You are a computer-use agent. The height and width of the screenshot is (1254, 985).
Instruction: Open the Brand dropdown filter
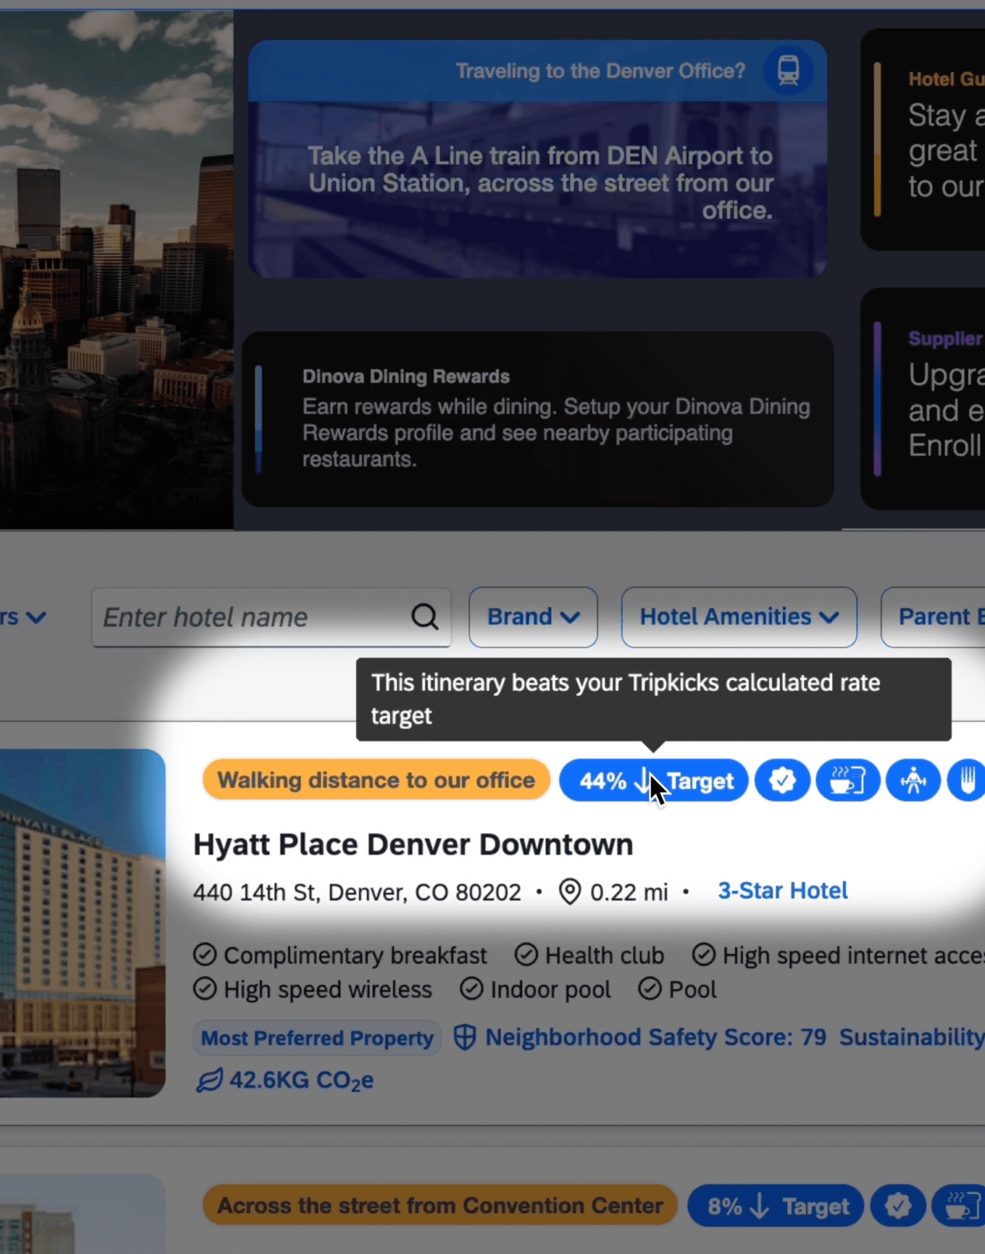(x=533, y=617)
